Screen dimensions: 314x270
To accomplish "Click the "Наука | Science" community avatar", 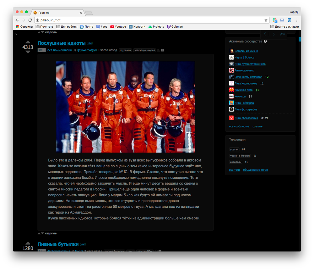I will [x=231, y=57].
